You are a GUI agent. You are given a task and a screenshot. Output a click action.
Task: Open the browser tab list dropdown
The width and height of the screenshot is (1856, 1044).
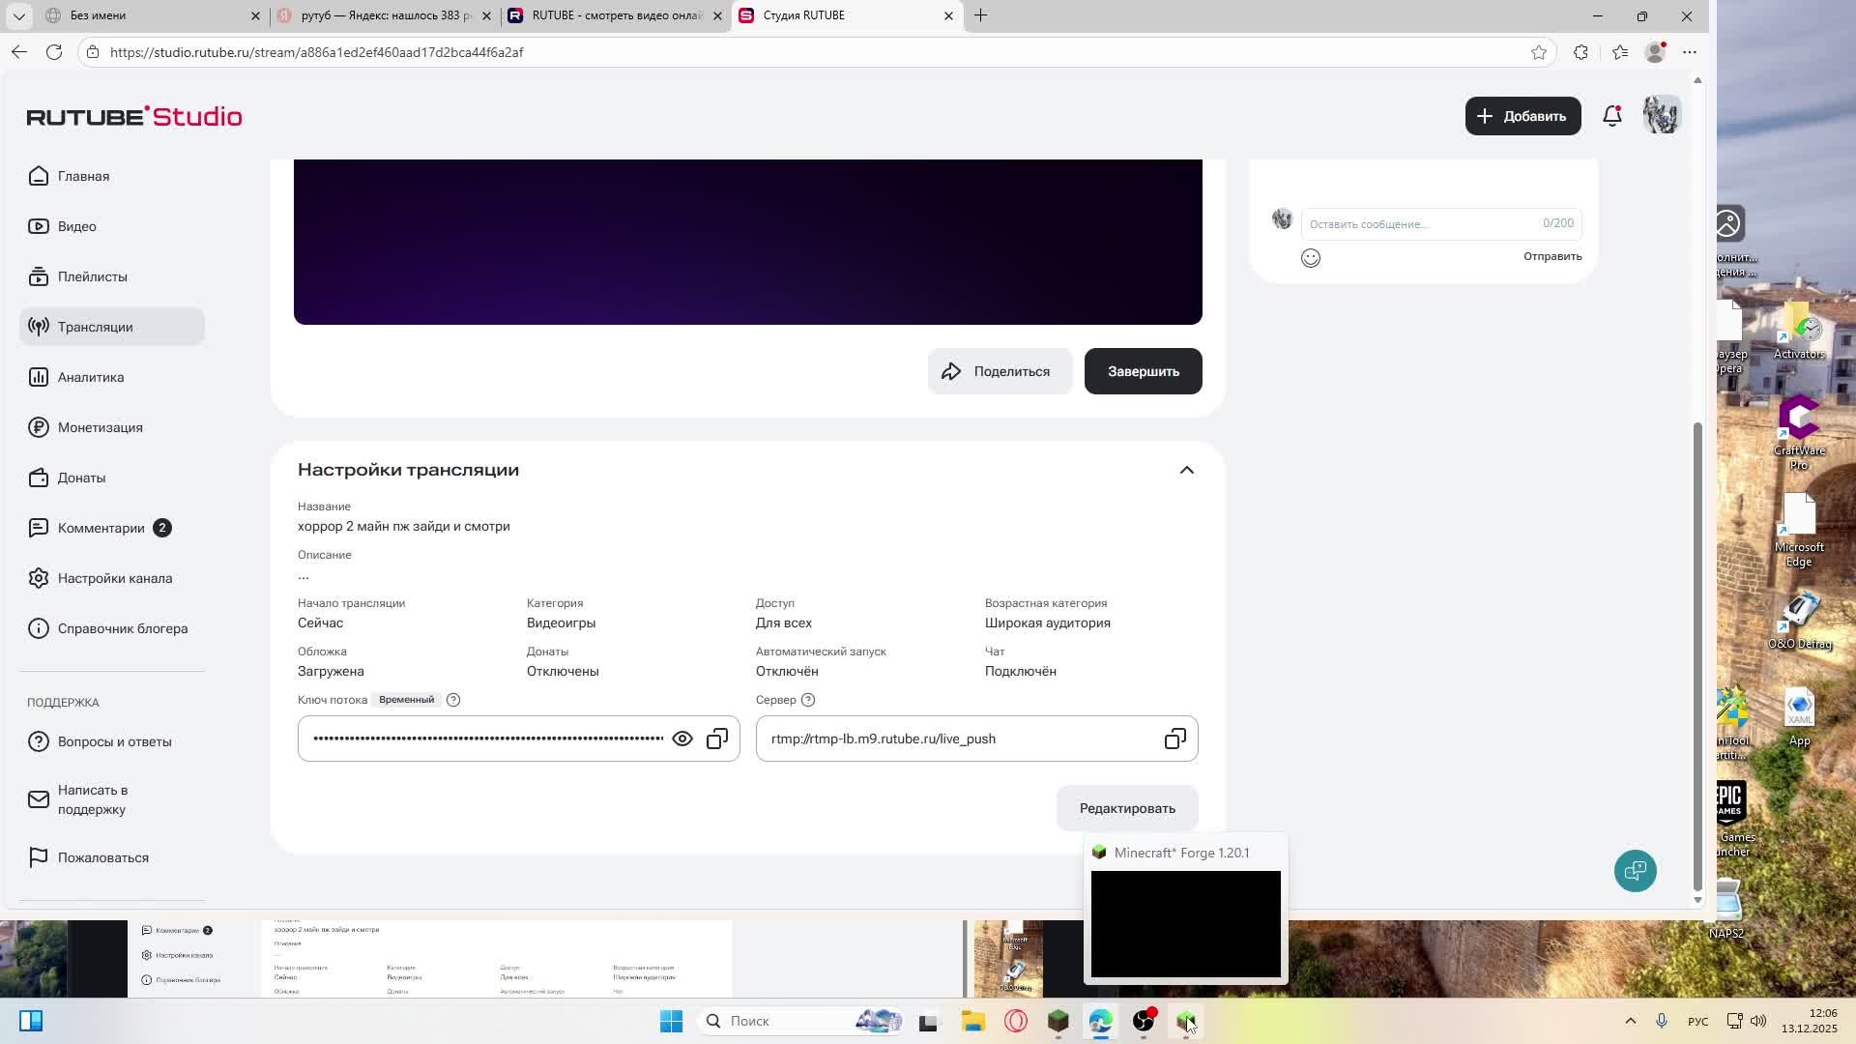coord(18,15)
